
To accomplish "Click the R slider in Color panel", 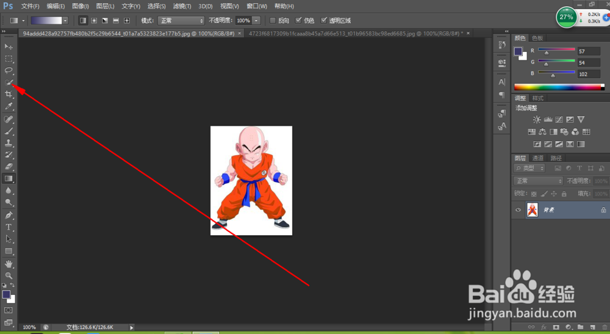I will click(x=556, y=49).
